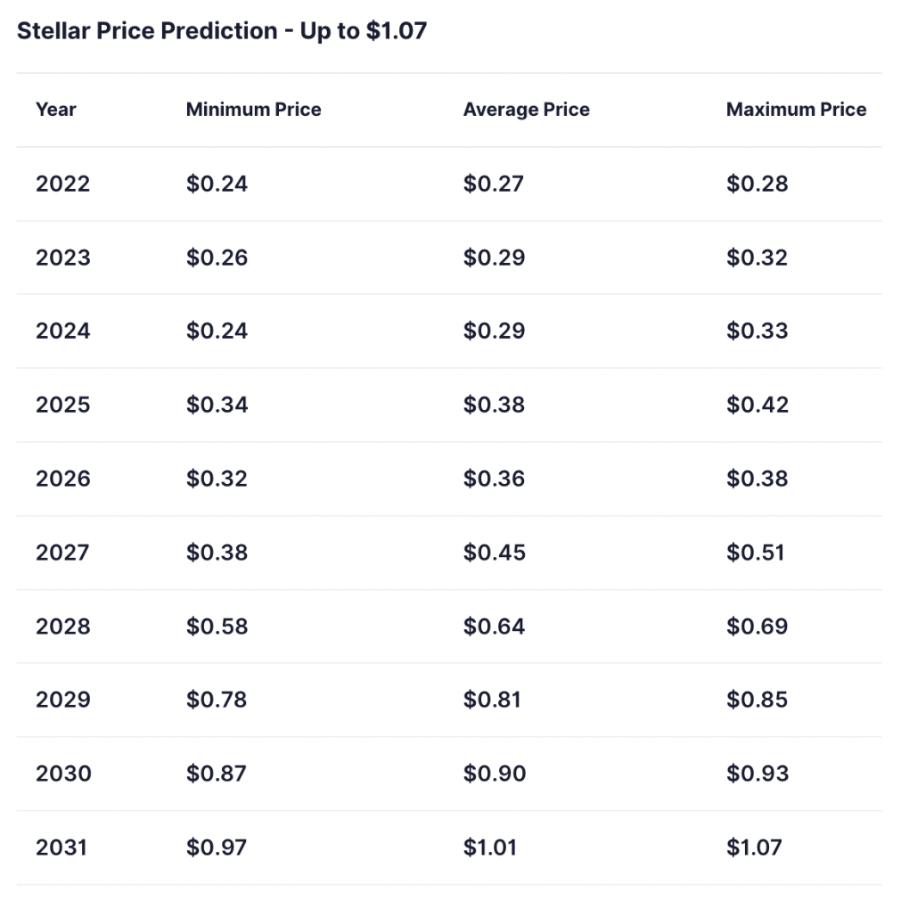Click 2030 minimum price $0.87

tap(217, 774)
